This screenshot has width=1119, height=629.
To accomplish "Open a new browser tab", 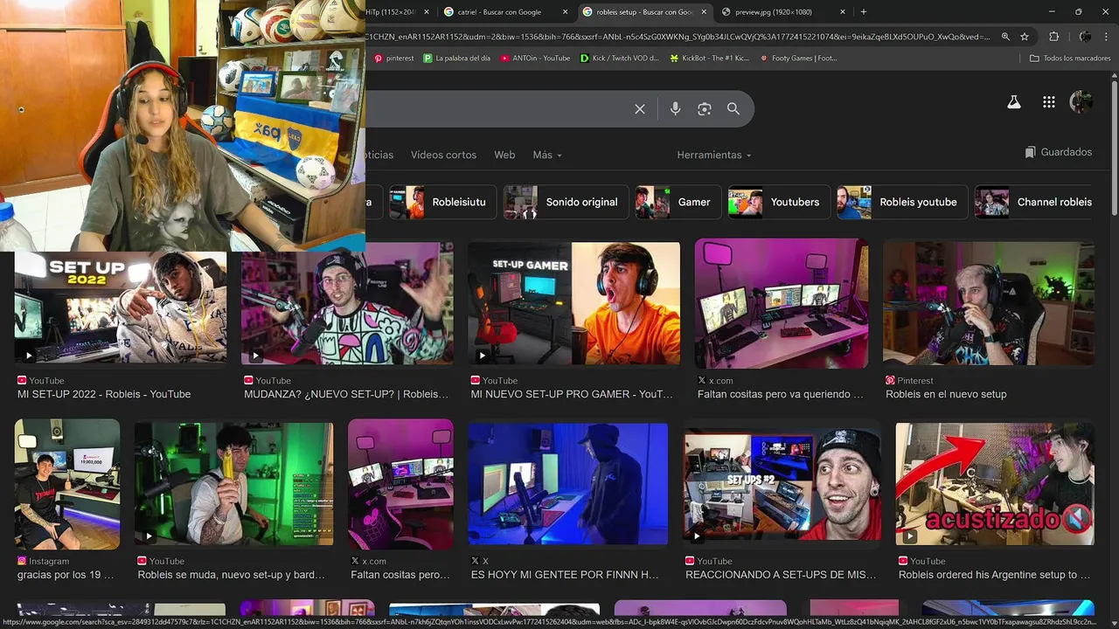I will [x=864, y=12].
